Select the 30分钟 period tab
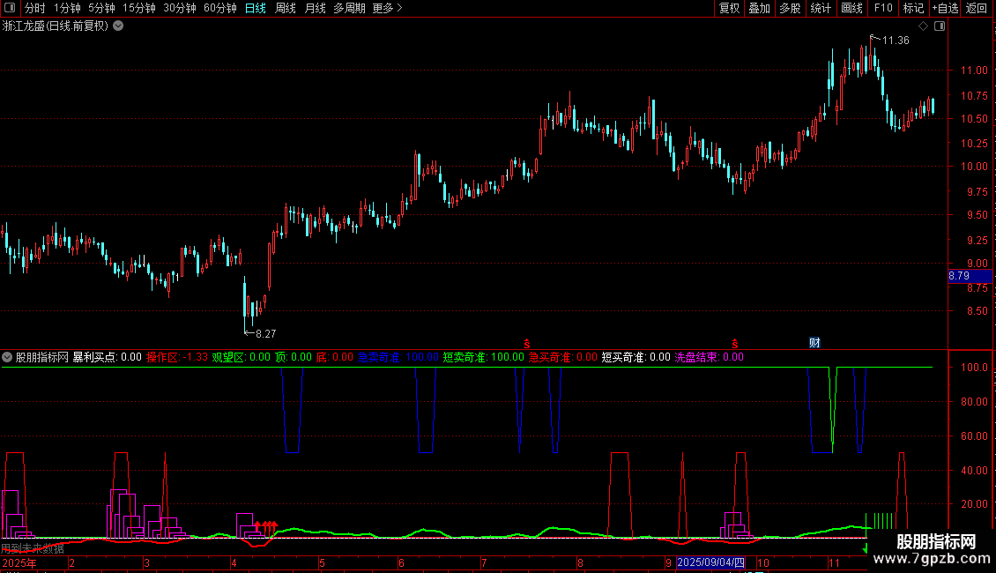 tap(180, 8)
